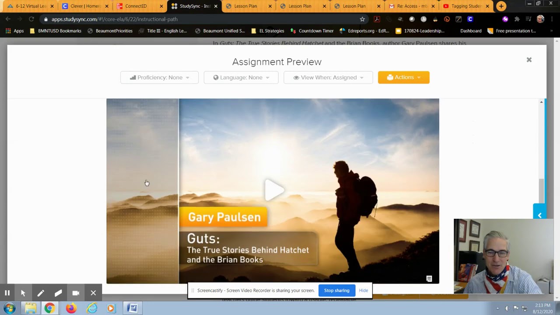Open the View When: Assigned dropdown
This screenshot has height=315, width=560.
328,77
